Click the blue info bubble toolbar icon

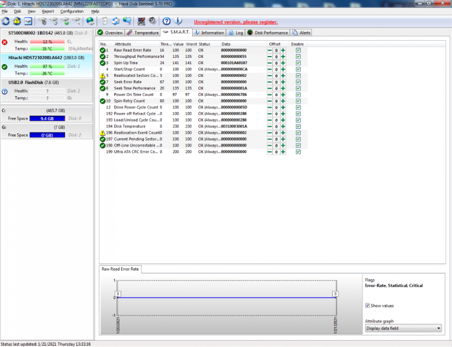178,21
